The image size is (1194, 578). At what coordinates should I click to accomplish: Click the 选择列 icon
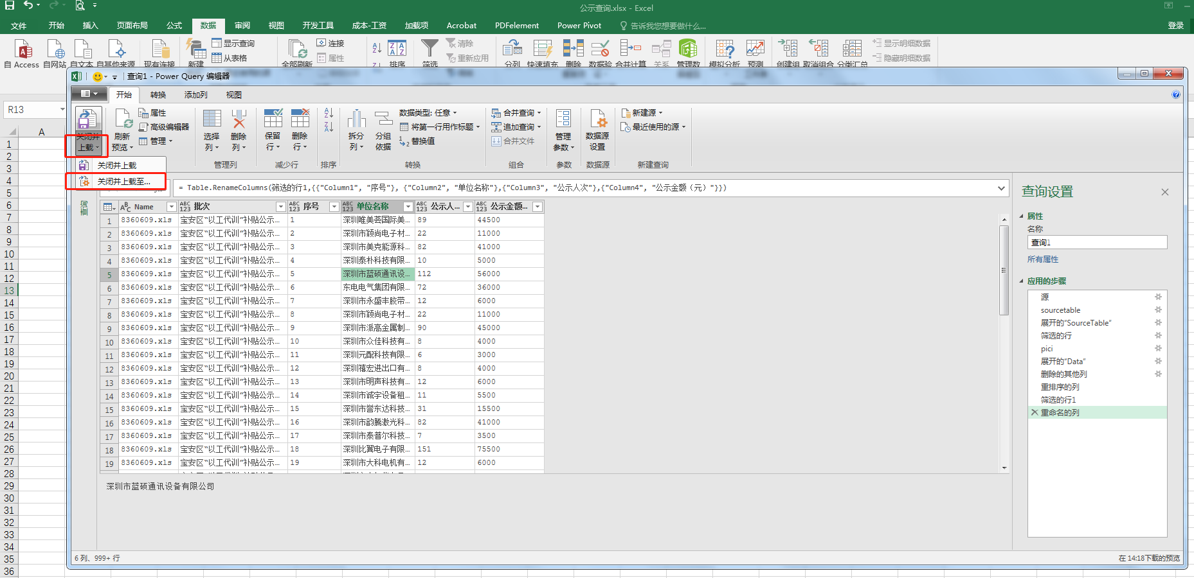pos(212,119)
